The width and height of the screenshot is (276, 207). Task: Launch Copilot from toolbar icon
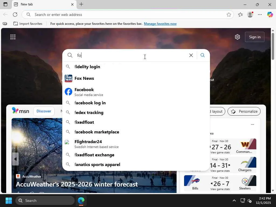tap(270, 15)
